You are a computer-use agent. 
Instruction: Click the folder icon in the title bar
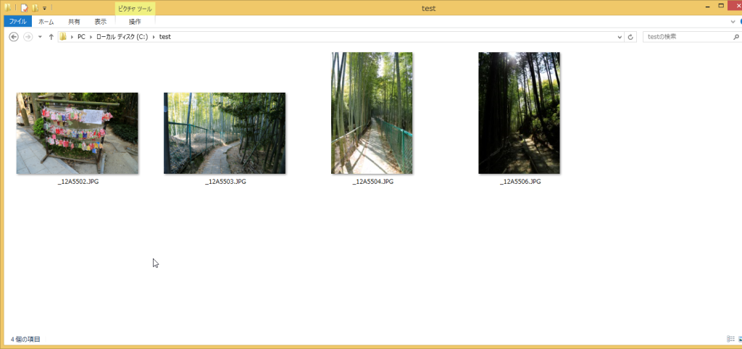point(8,7)
